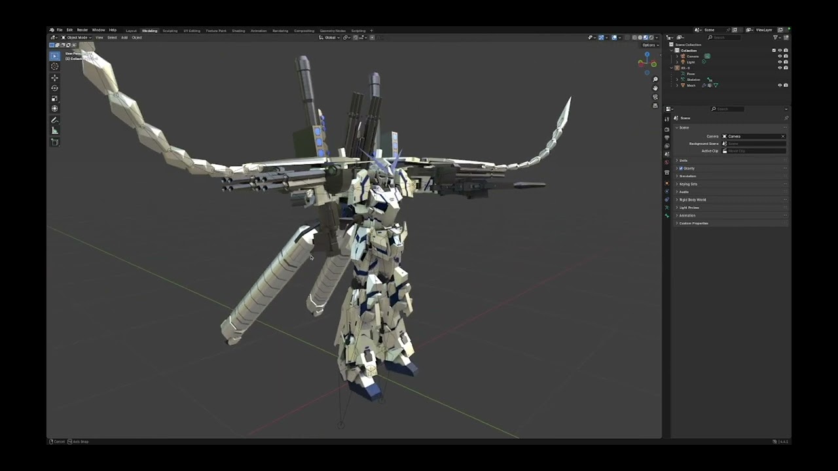Viewport: 838px width, 471px height.
Task: Toggle Gravity checkbox
Action: (x=681, y=168)
